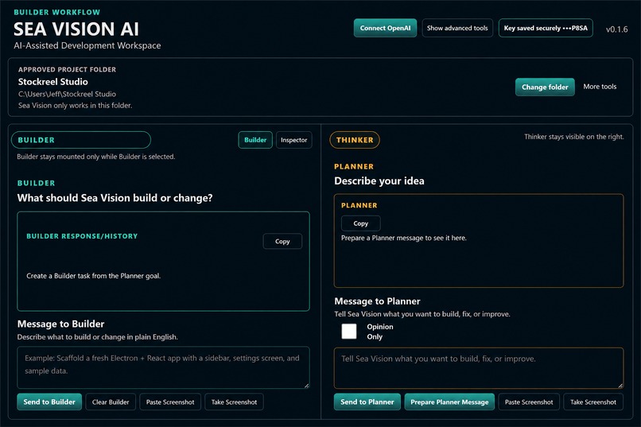Click 'Thinker stays visible on the right.'

(574, 137)
